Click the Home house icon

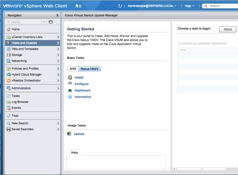(9, 29)
